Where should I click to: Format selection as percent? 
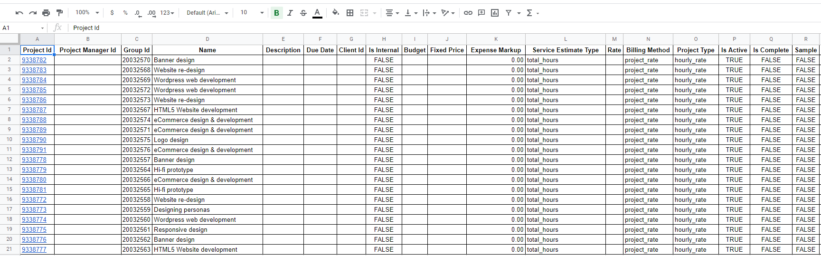coord(125,13)
